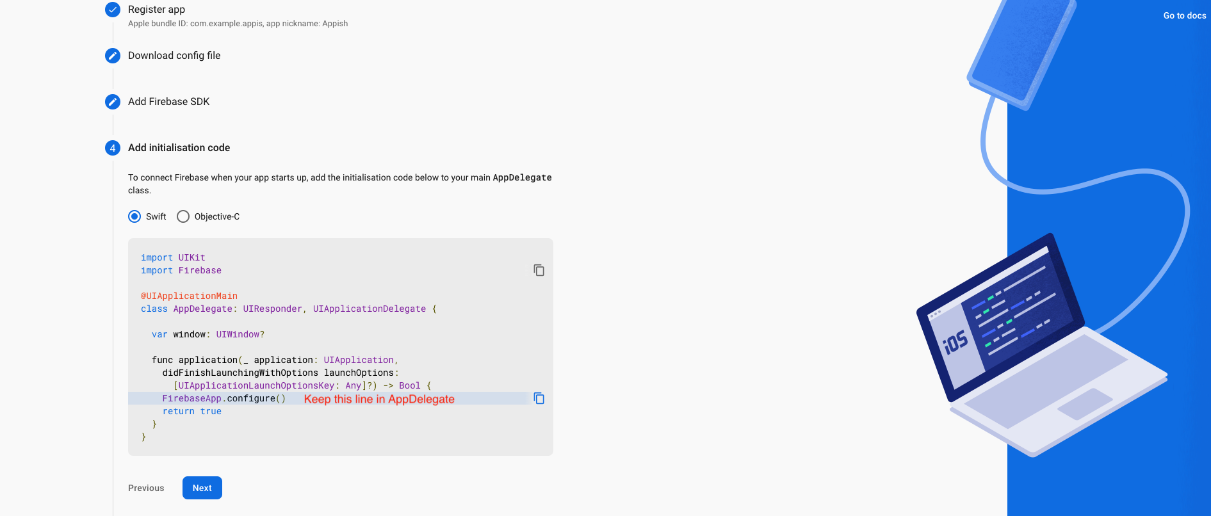Screen dimensions: 1211x516
Task: Click the highlighted FirebaseApp.configure() code line
Action: pyautogui.click(x=224, y=398)
